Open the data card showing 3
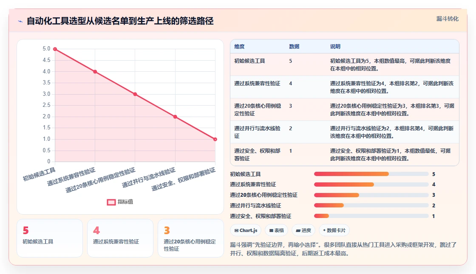This screenshot has width=476, height=274. click(191, 238)
